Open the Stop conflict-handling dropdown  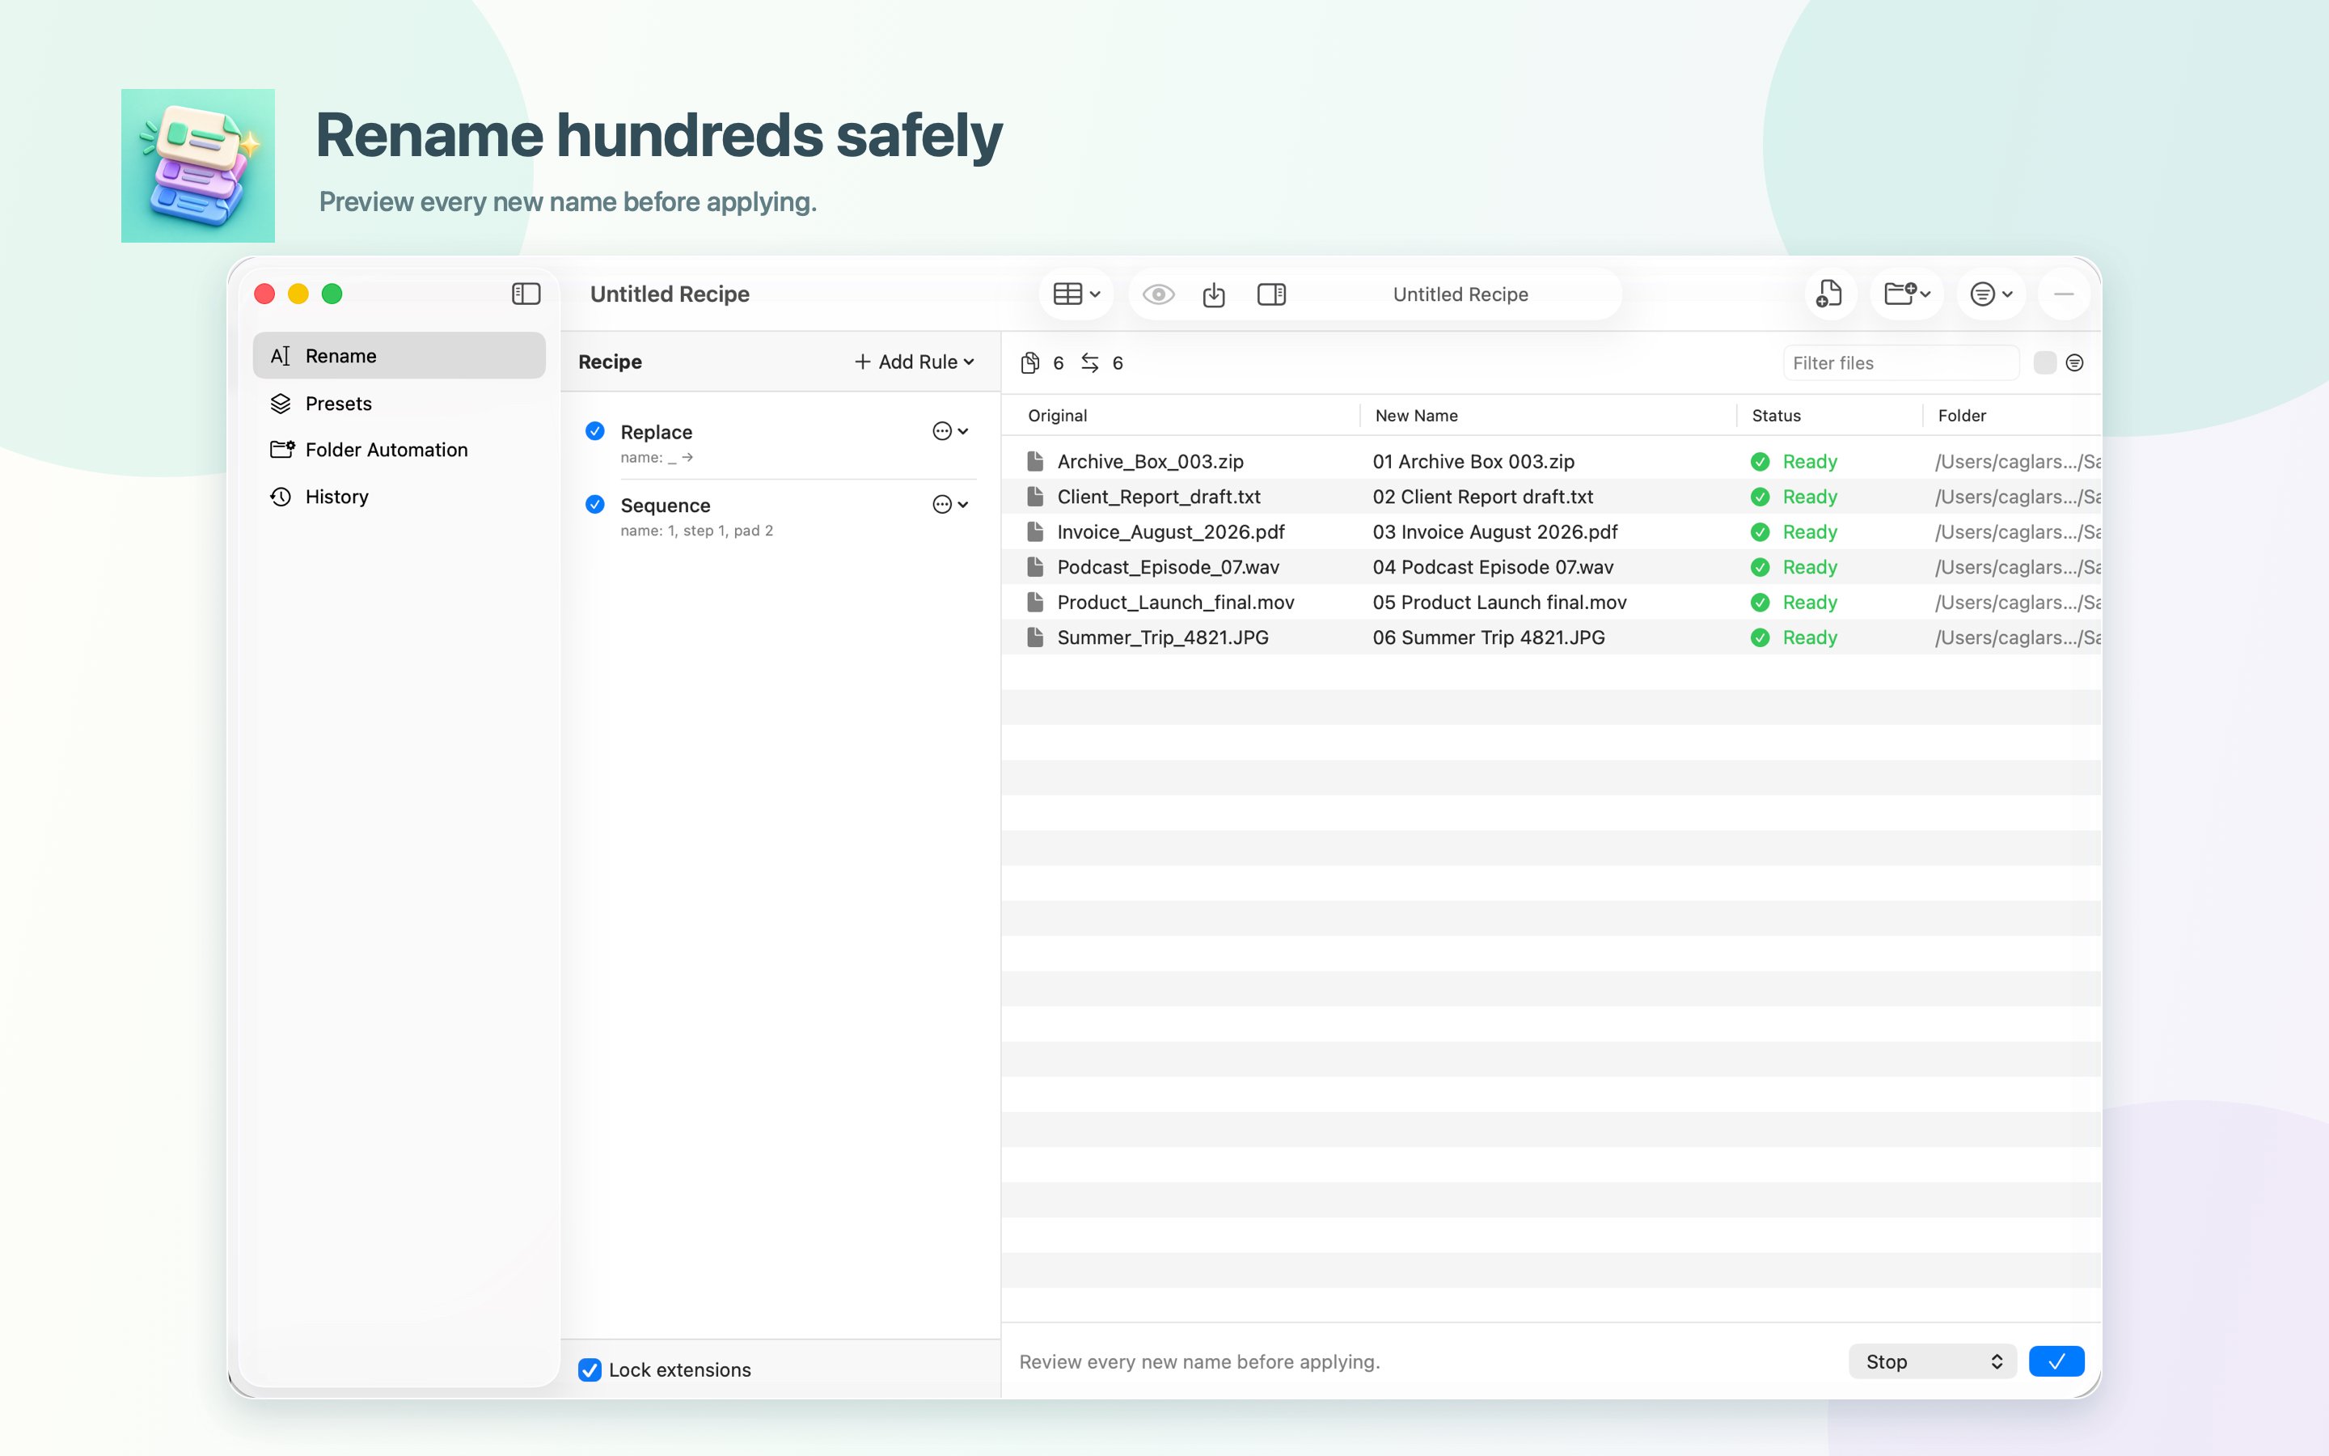1931,1361
